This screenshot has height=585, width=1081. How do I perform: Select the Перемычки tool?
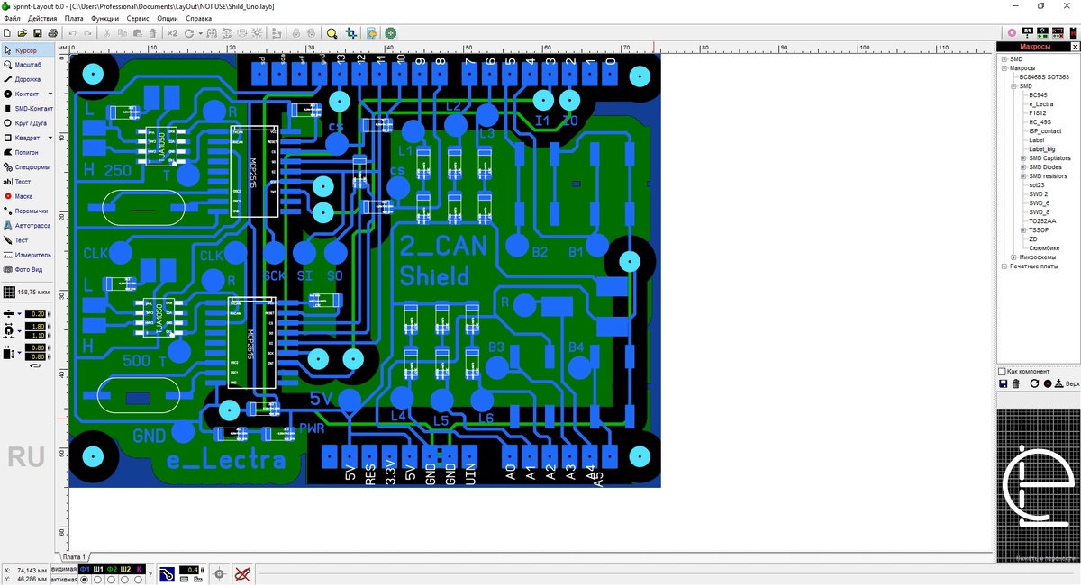pos(27,211)
